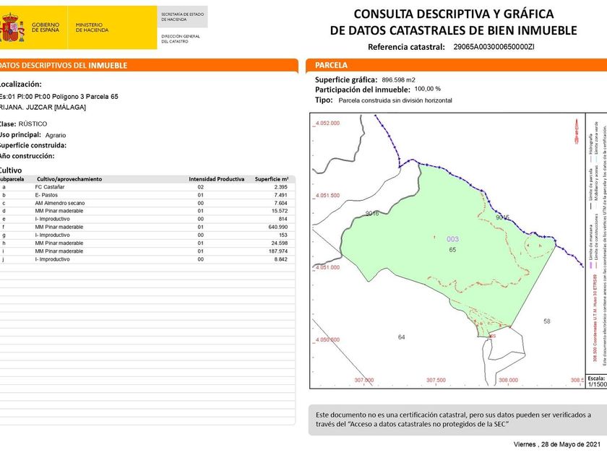Click the 'Referencia catastral:' label
The height and width of the screenshot is (455, 607).
[x=406, y=47]
